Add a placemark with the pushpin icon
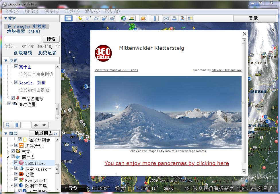Screen dimensions: 280x194 [x=80, y=18]
